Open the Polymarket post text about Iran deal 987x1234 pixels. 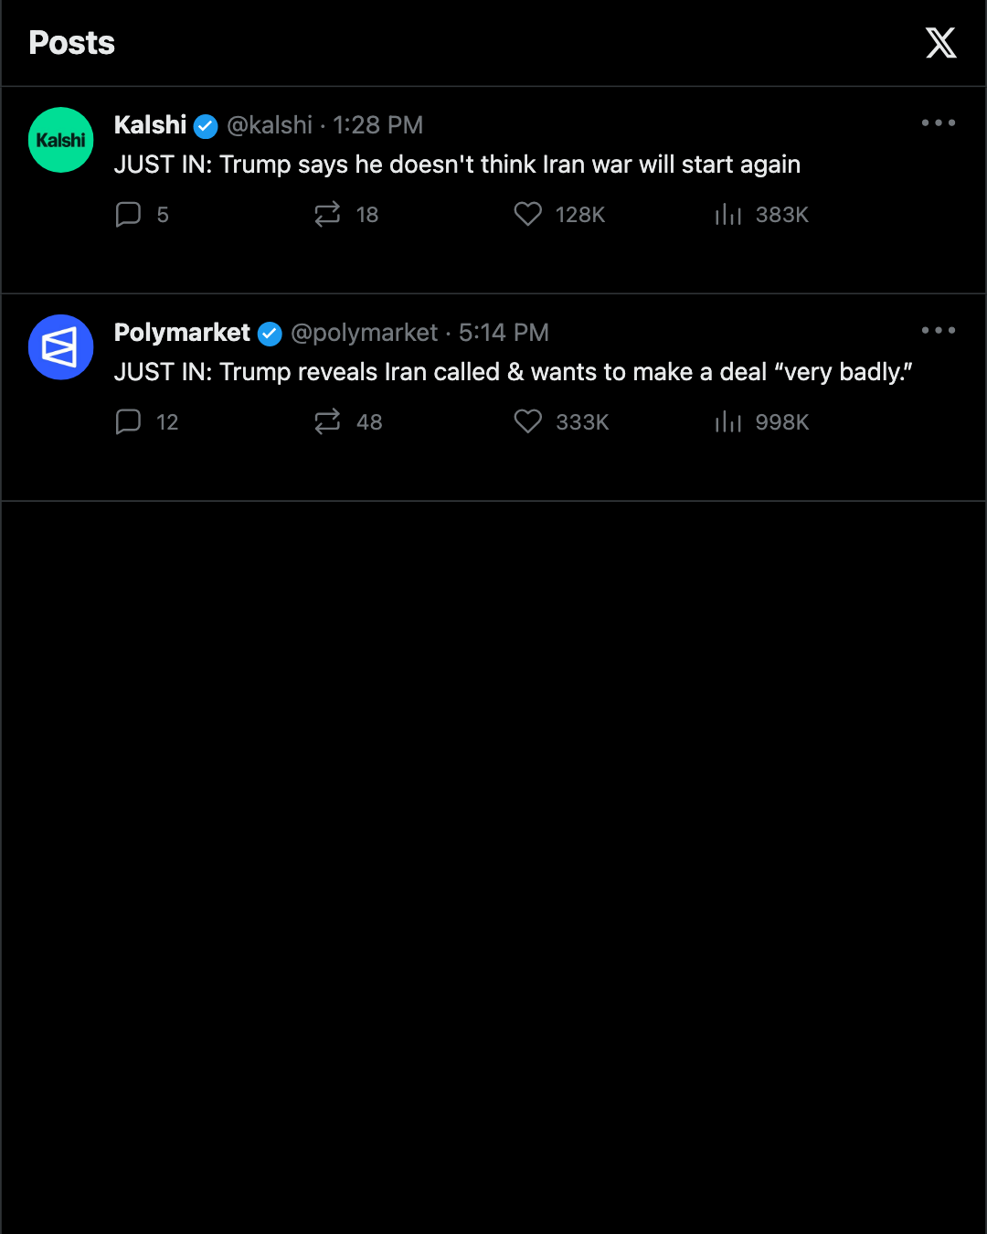tap(514, 372)
